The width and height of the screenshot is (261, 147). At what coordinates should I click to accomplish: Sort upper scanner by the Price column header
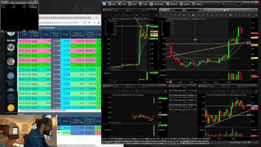click(x=46, y=34)
